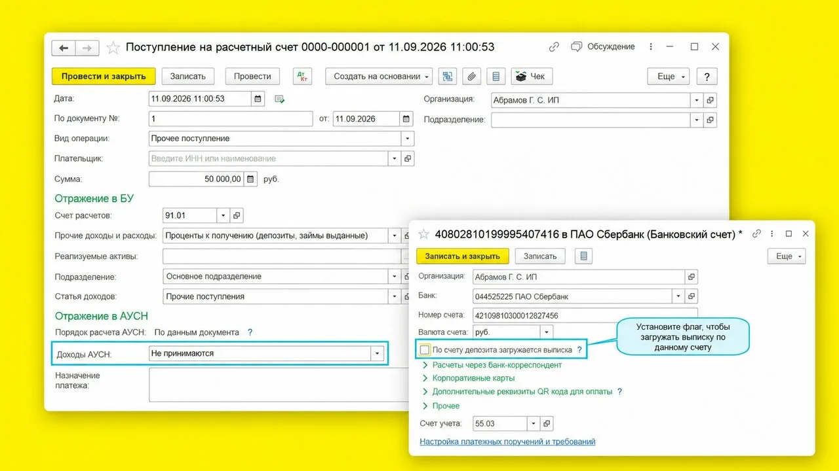Open document structure icon after Создать на основании

(x=448, y=76)
